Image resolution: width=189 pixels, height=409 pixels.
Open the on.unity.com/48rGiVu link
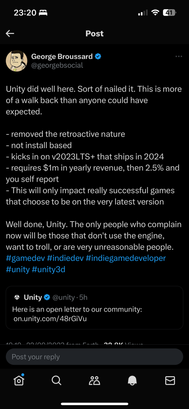[x=50, y=319]
